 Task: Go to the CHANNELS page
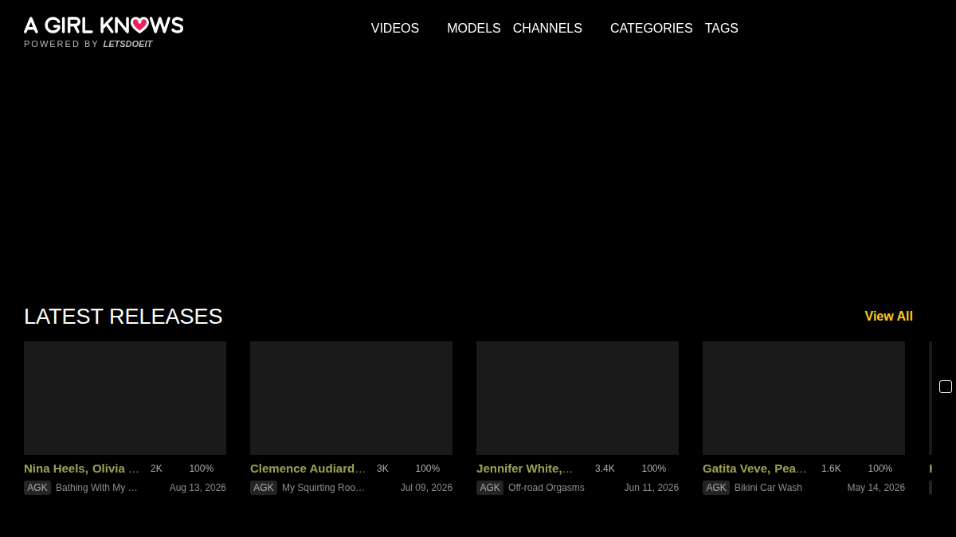(x=547, y=29)
